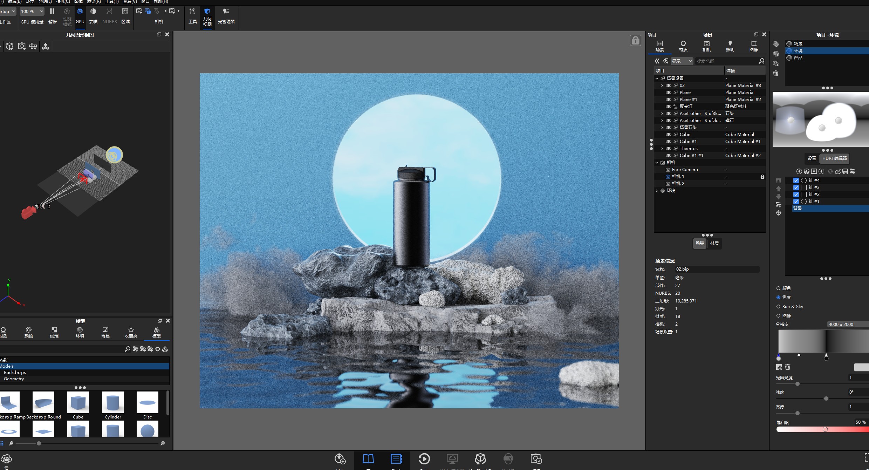
Task: Open the camera selector in geometry view
Action: coord(22,46)
